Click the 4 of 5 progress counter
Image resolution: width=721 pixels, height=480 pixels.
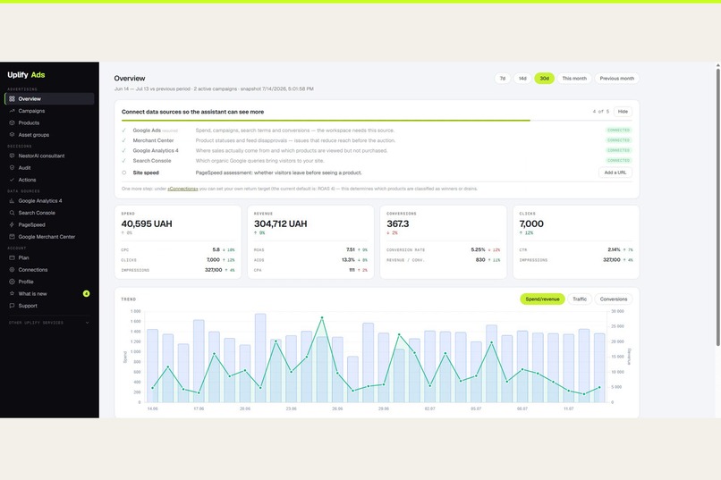pyautogui.click(x=600, y=112)
